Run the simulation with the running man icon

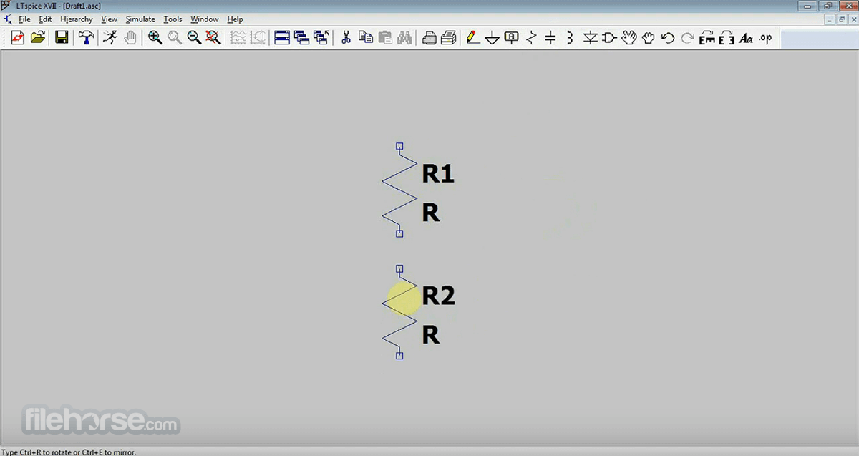(110, 38)
